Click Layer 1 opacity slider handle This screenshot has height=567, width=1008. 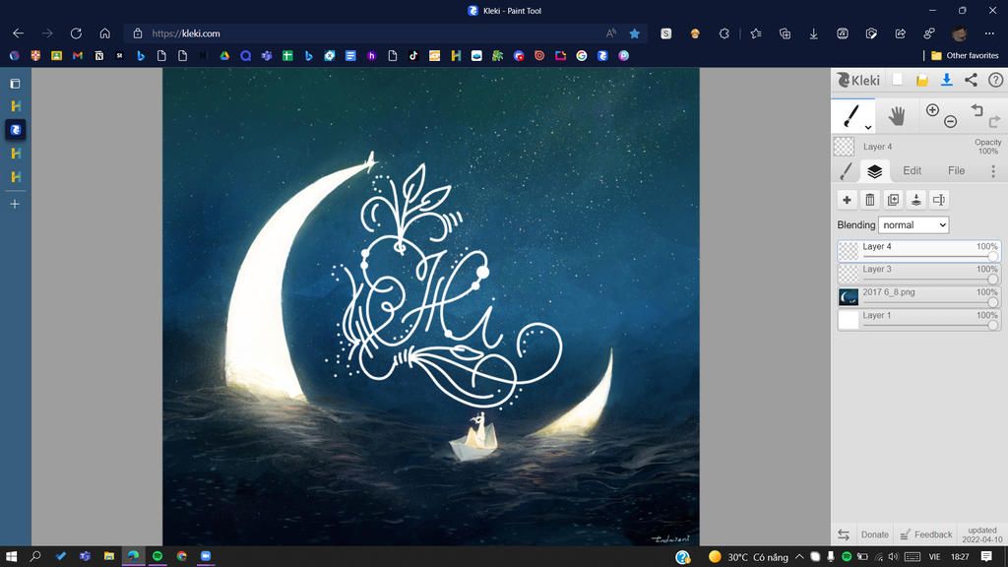992,325
